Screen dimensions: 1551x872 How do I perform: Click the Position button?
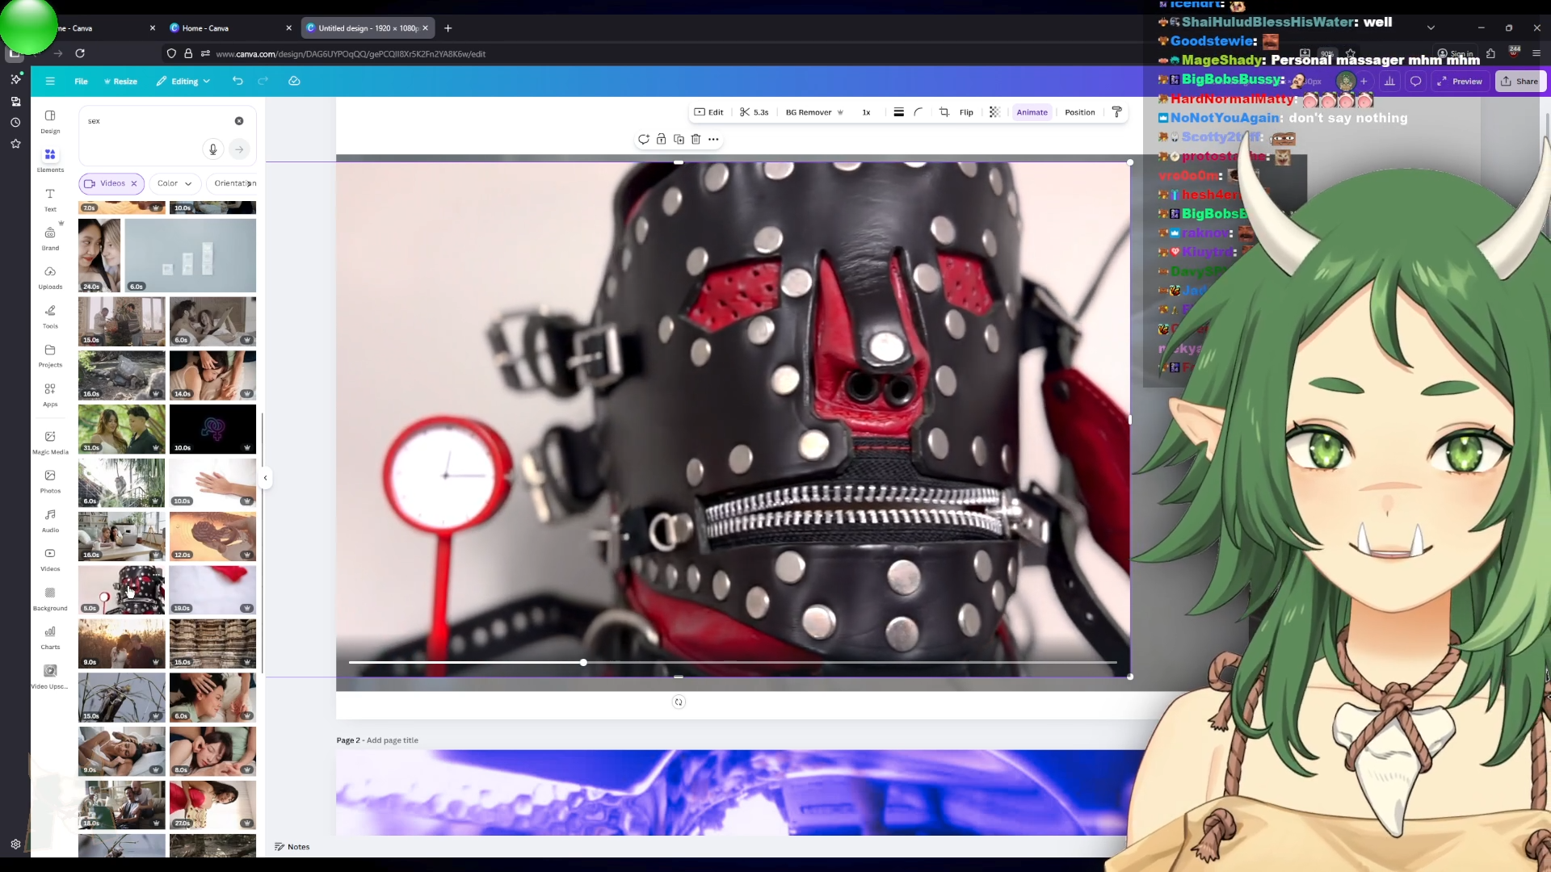pyautogui.click(x=1079, y=112)
